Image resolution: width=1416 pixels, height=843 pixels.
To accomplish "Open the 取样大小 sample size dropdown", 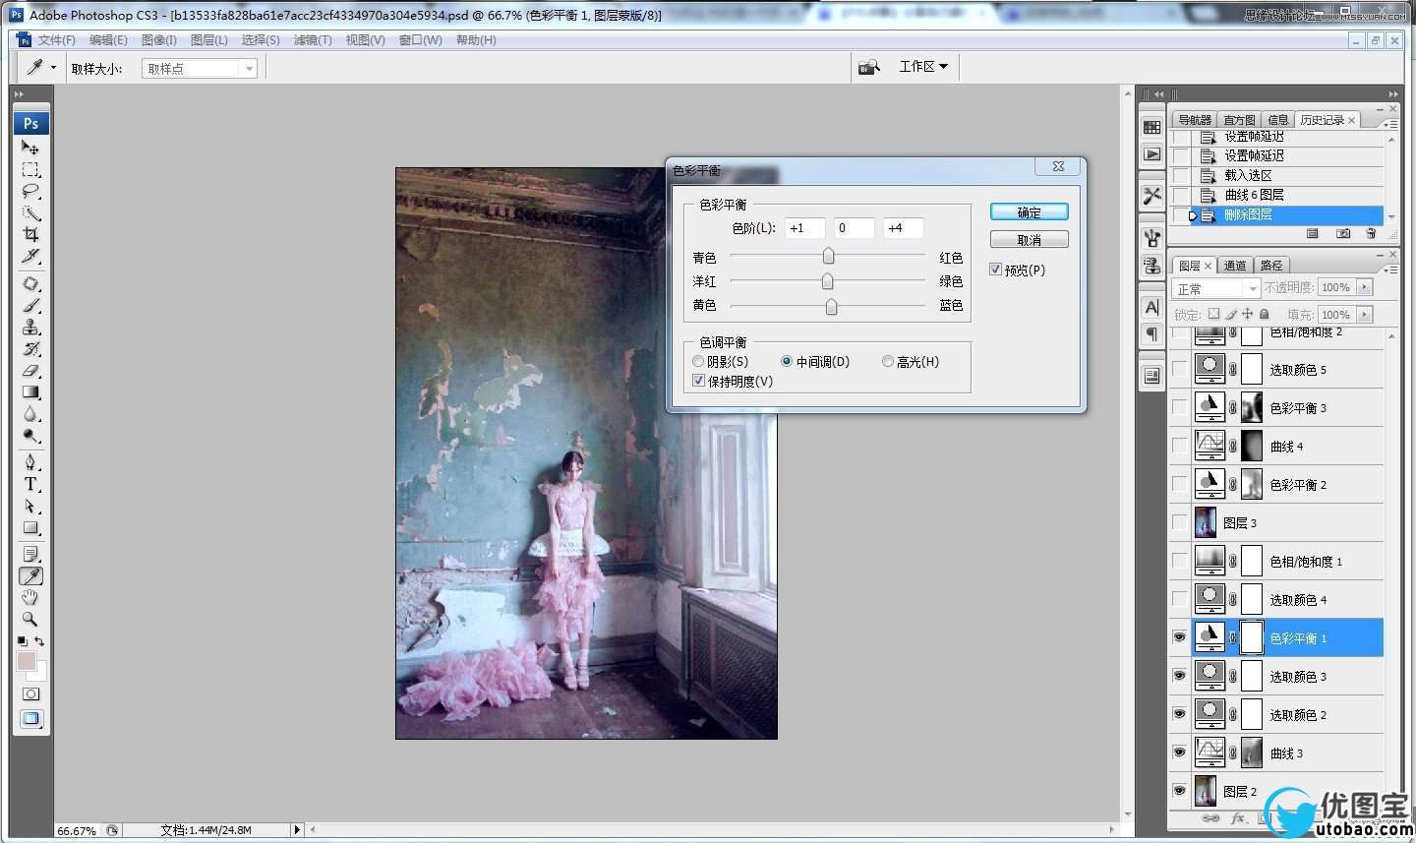I will [x=200, y=69].
